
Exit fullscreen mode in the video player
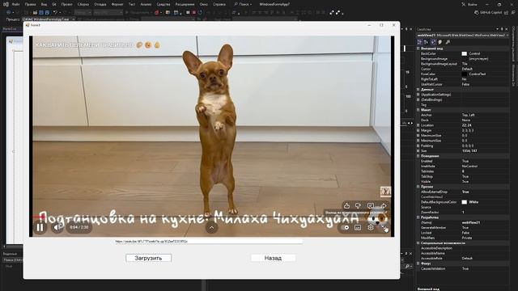(384, 227)
